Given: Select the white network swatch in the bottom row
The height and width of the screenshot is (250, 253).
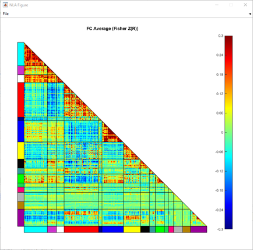Looking at the screenshot, I should point(60,230).
